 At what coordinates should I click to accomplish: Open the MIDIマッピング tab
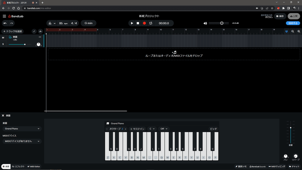[x=277, y=167]
